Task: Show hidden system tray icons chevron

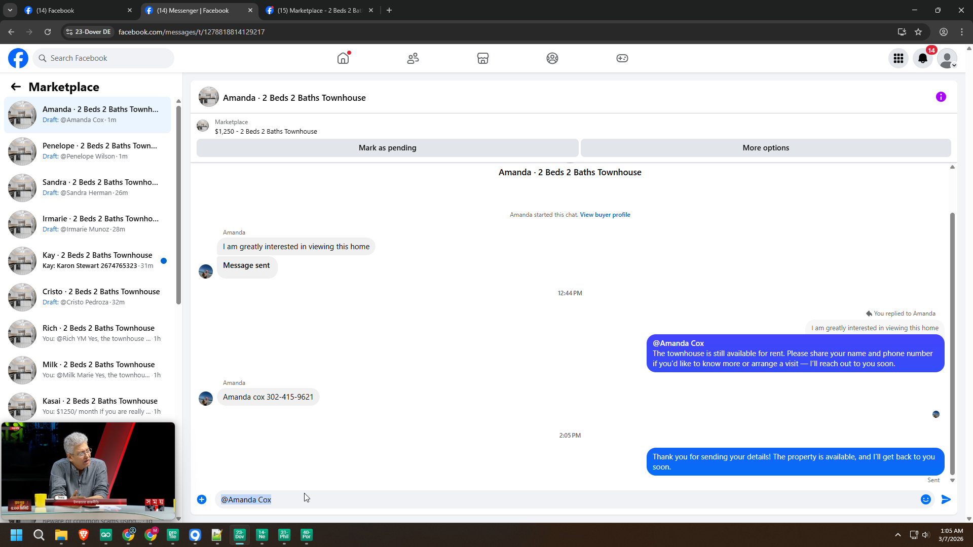Action: [x=897, y=535]
